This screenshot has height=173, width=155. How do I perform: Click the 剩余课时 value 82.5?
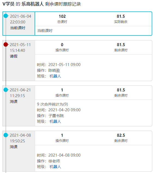(x=121, y=135)
